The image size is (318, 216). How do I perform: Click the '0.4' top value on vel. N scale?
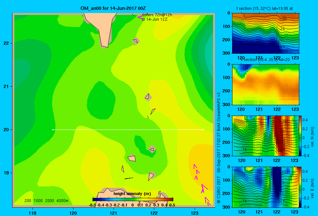click(x=305, y=120)
